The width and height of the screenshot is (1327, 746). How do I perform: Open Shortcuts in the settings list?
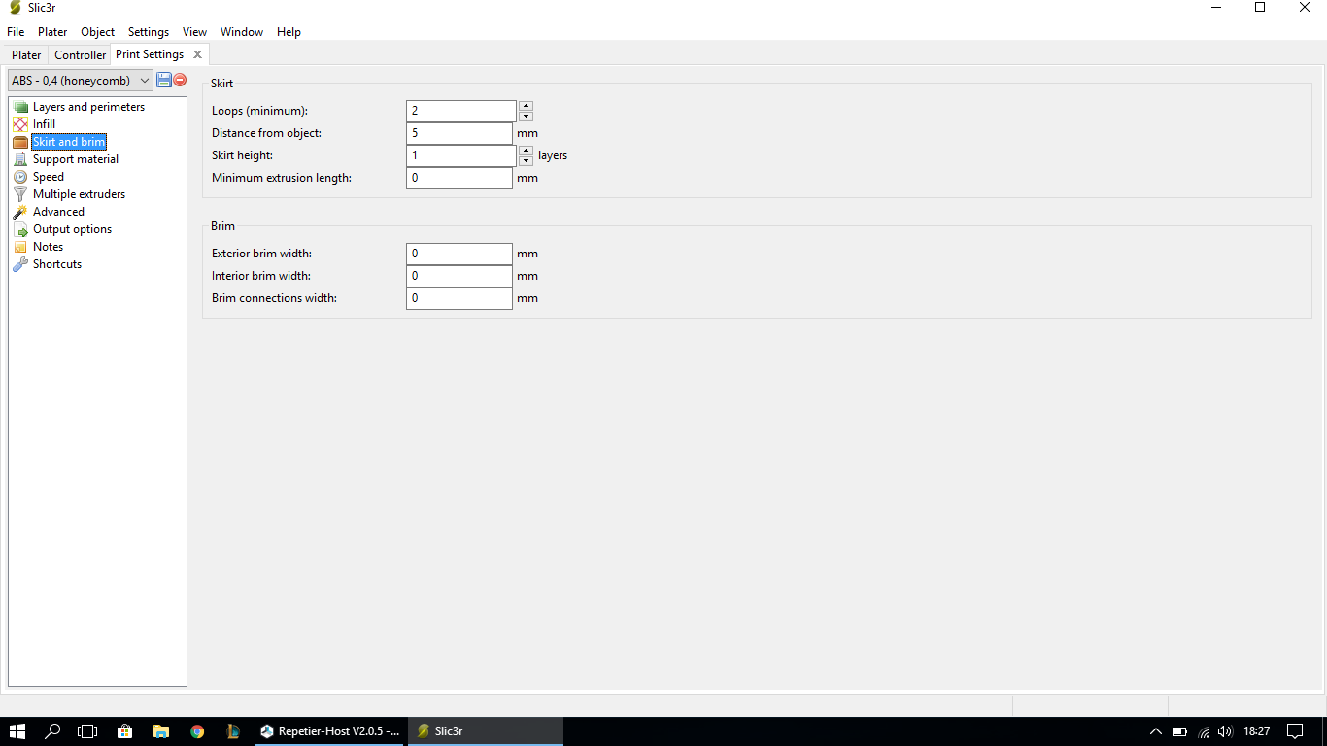pyautogui.click(x=56, y=264)
